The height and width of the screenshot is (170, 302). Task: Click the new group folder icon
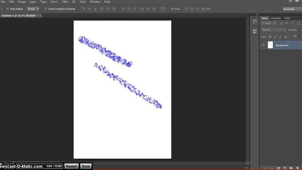pos(291,168)
